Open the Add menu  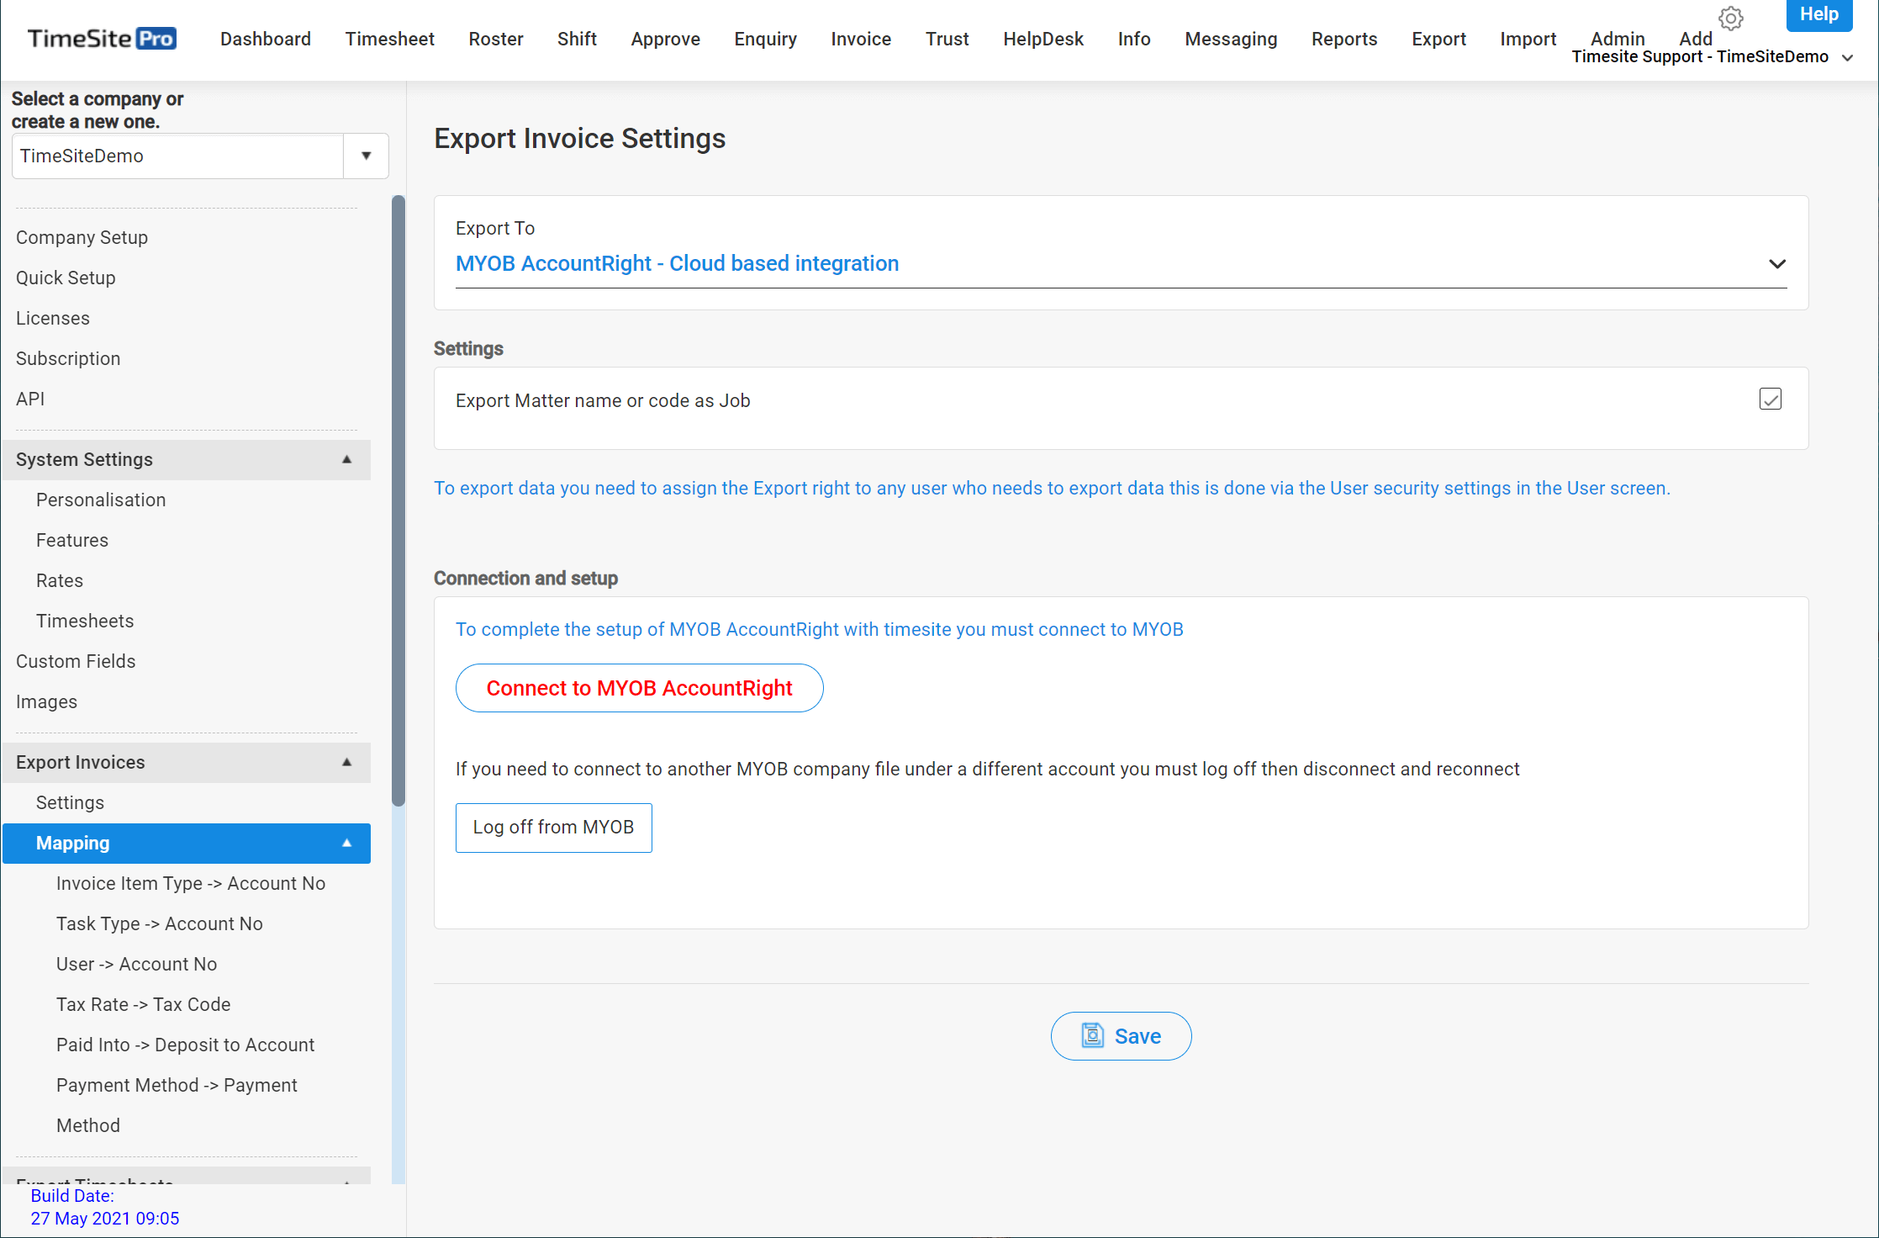1695,38
